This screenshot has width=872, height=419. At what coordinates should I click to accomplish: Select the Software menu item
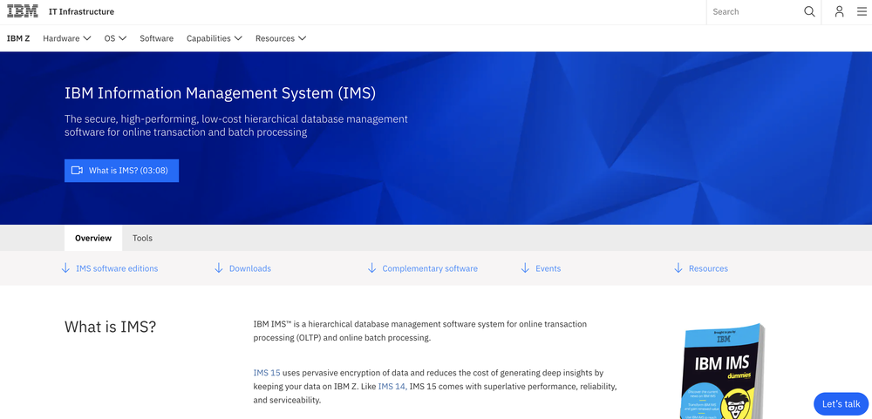tap(157, 38)
